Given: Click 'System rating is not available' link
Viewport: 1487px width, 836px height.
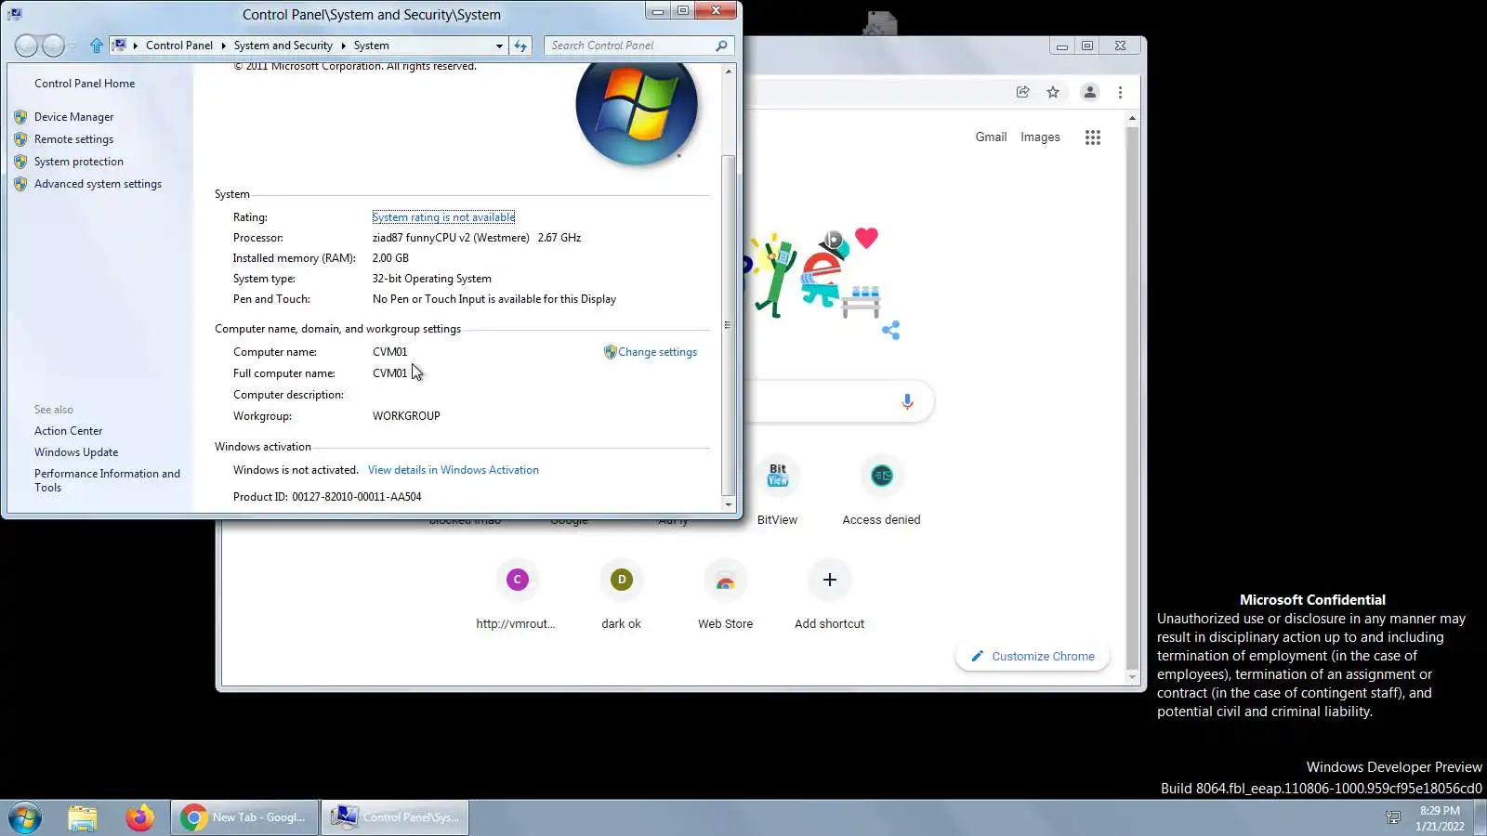Looking at the screenshot, I should pyautogui.click(x=443, y=217).
